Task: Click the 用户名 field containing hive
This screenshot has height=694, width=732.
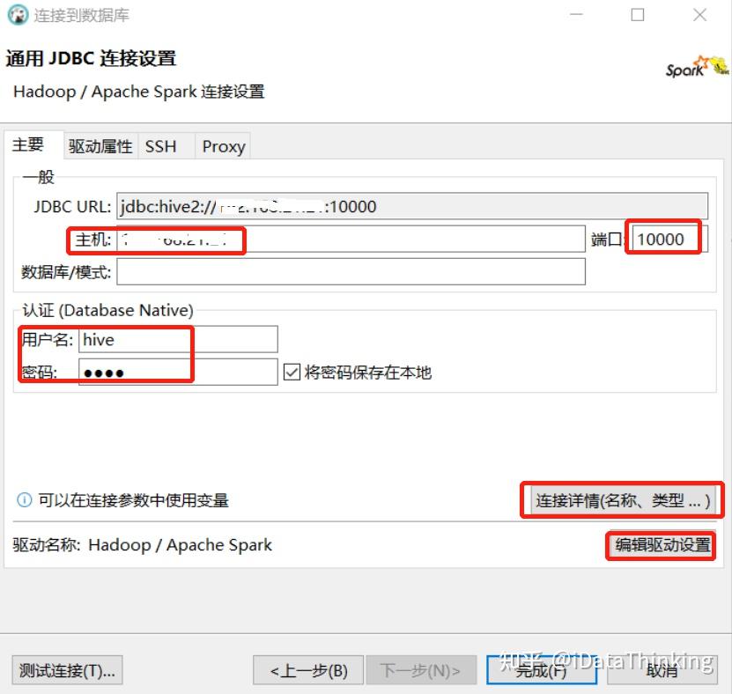Action: pos(176,339)
